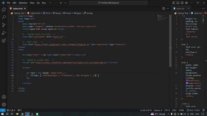Open the Source Control view
This screenshot has width=207, height=116.
[x=4, y=25]
